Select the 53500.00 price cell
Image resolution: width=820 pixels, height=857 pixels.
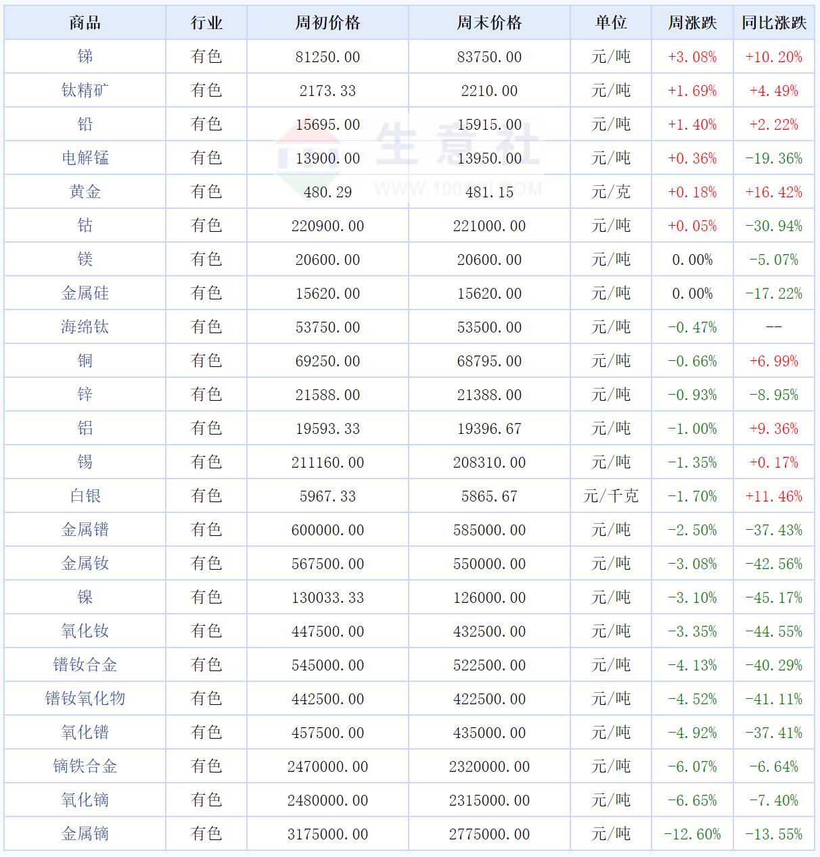coord(489,327)
